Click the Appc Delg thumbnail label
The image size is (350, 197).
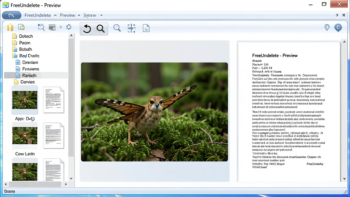[x=25, y=119]
